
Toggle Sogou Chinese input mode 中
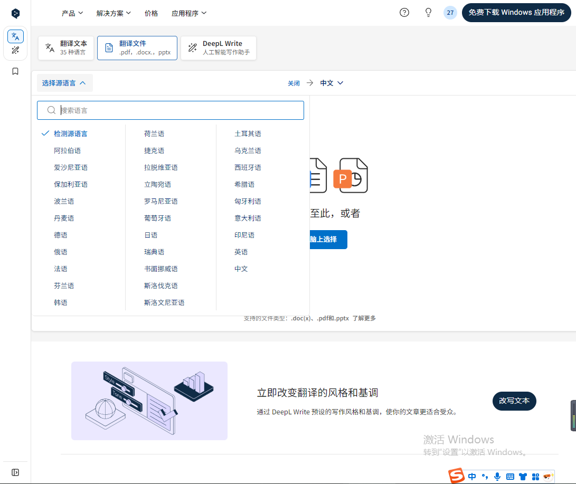(472, 477)
